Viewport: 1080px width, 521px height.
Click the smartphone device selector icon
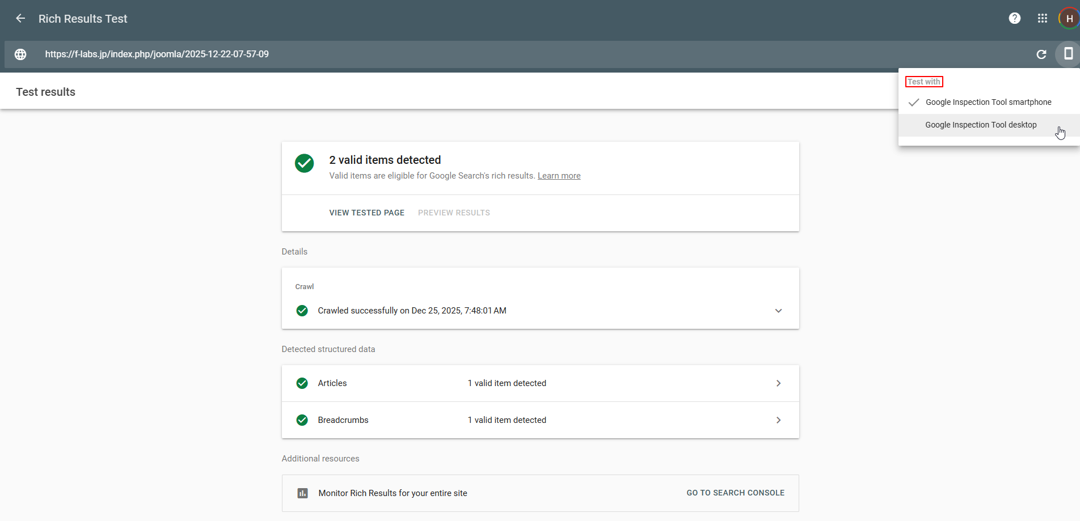tap(1068, 54)
